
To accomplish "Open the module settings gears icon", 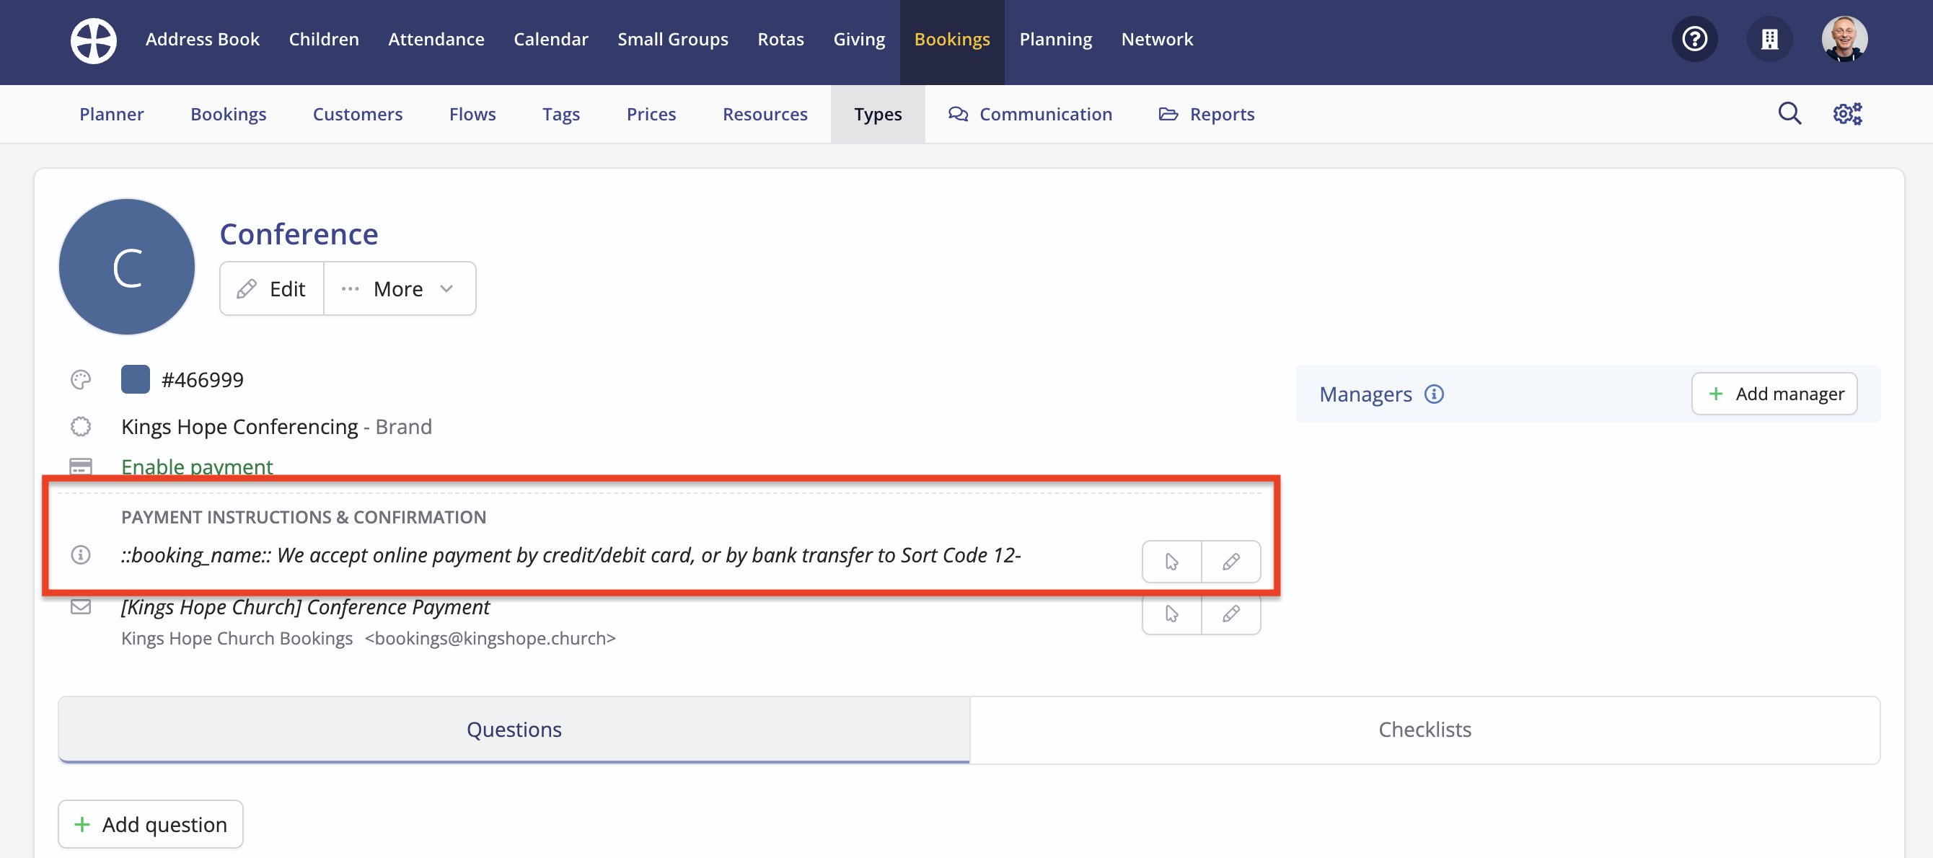I will pos(1847,114).
